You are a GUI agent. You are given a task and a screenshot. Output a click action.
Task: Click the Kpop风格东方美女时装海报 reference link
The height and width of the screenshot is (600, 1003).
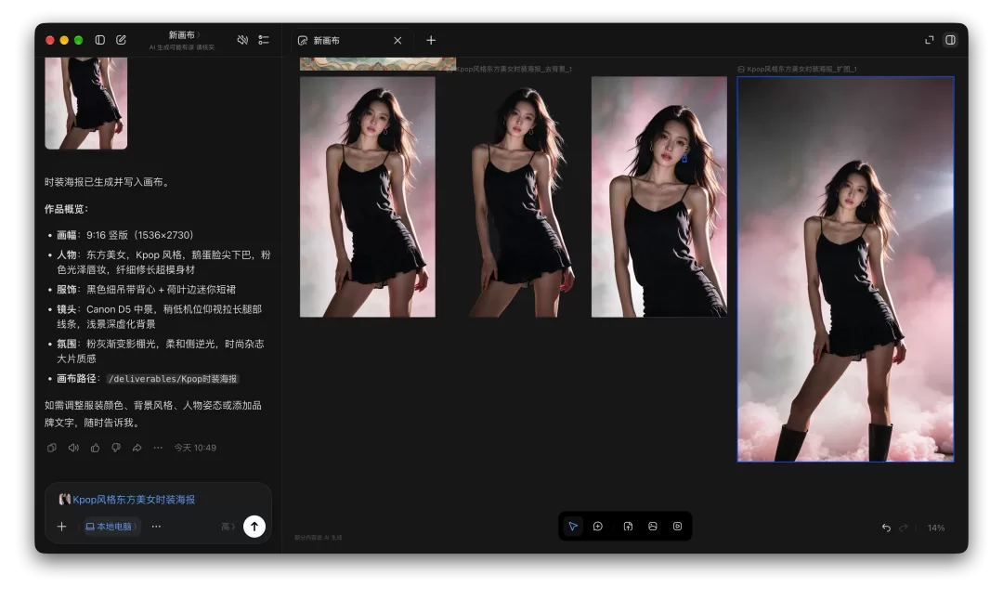tap(134, 500)
